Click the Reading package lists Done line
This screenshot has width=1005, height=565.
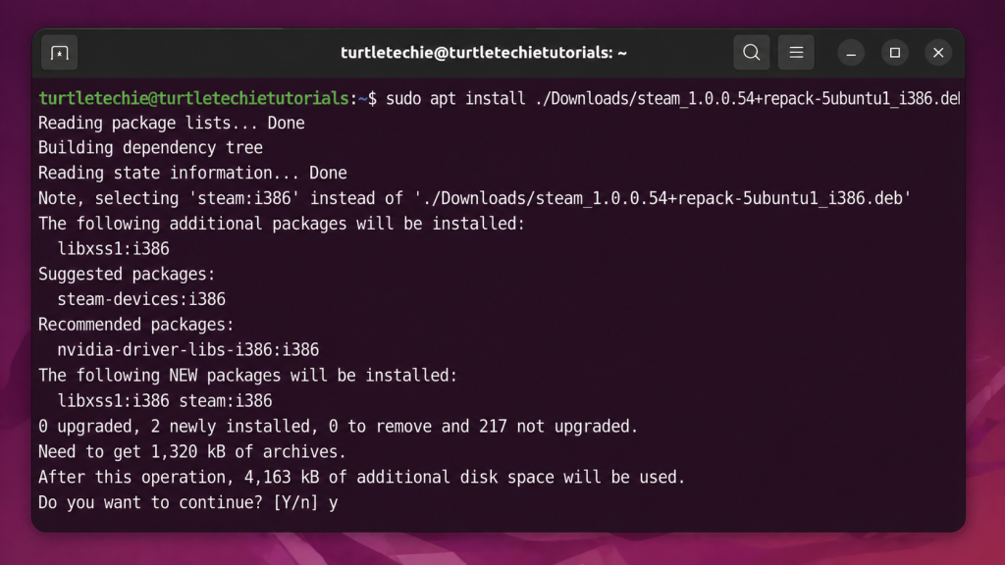pyautogui.click(x=171, y=123)
